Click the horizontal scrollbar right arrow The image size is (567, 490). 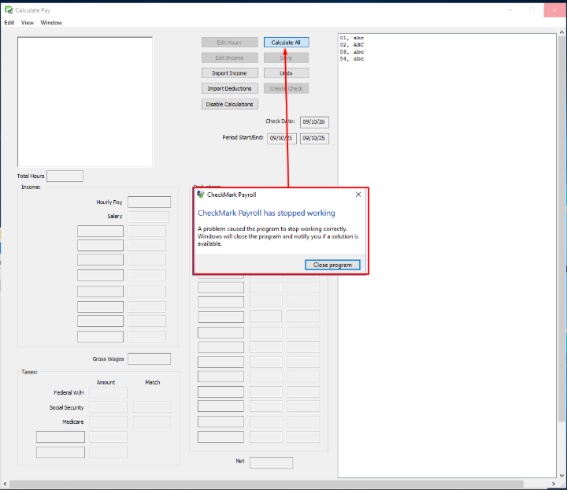click(554, 484)
